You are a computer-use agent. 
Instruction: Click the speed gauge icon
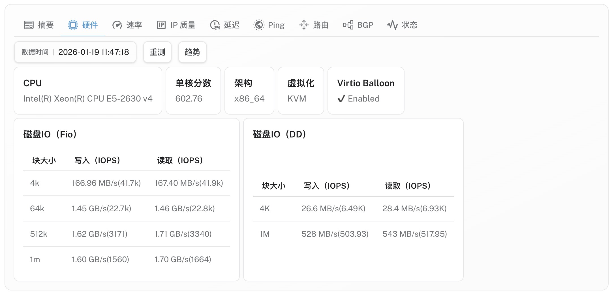point(117,25)
